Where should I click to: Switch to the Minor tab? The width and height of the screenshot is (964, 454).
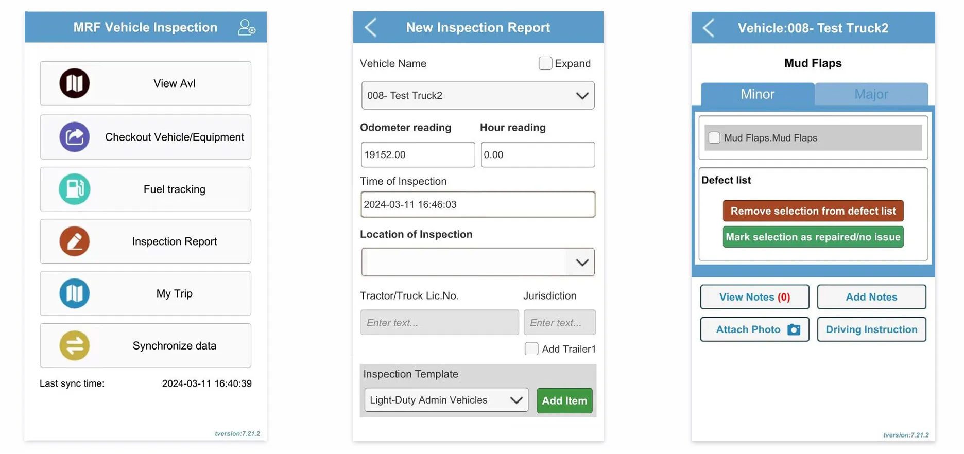(758, 94)
